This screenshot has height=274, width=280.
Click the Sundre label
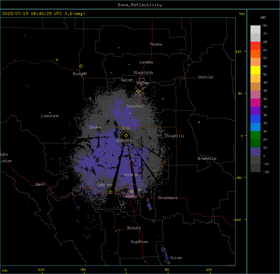pos(95,127)
